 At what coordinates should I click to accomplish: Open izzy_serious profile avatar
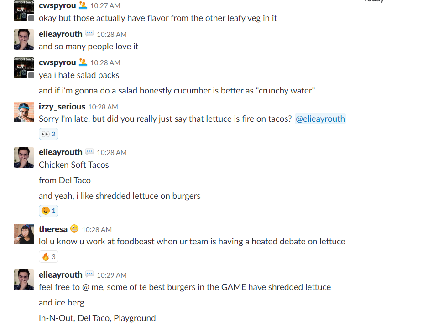tap(24, 112)
